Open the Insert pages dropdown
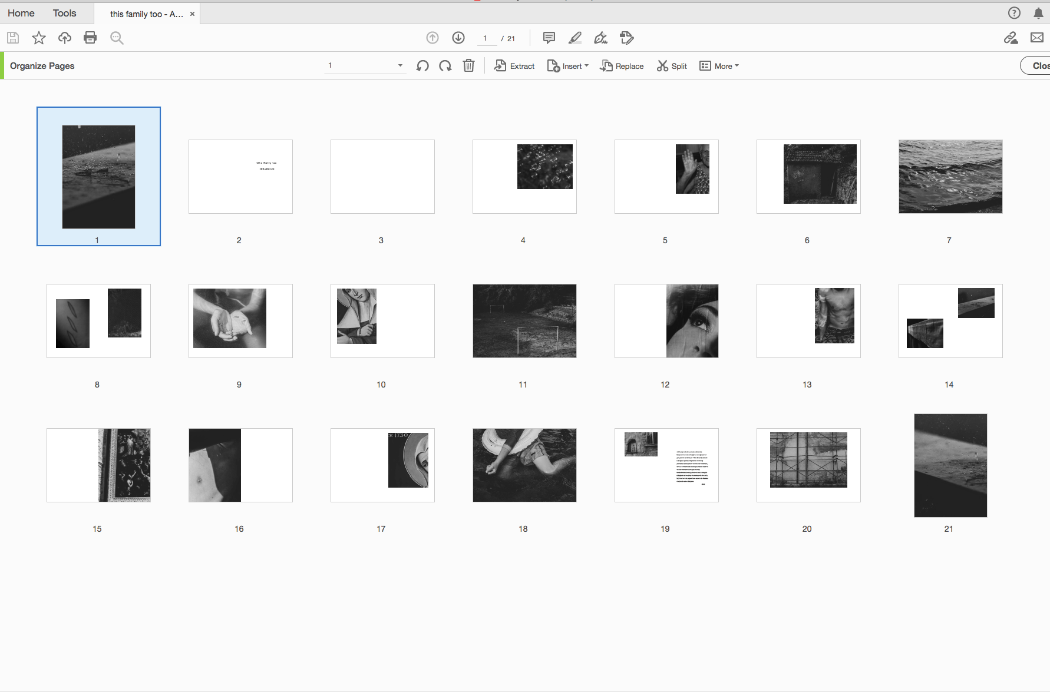 click(x=567, y=65)
